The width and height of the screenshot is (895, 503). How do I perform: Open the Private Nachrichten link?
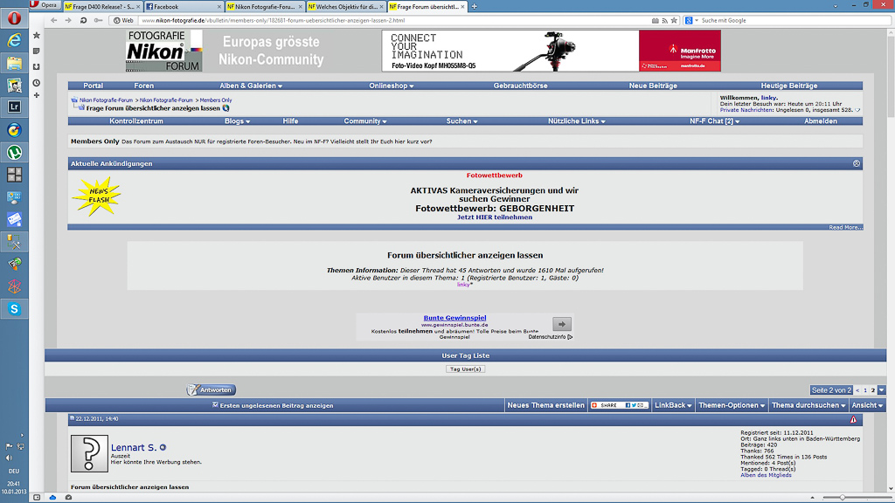click(x=746, y=110)
